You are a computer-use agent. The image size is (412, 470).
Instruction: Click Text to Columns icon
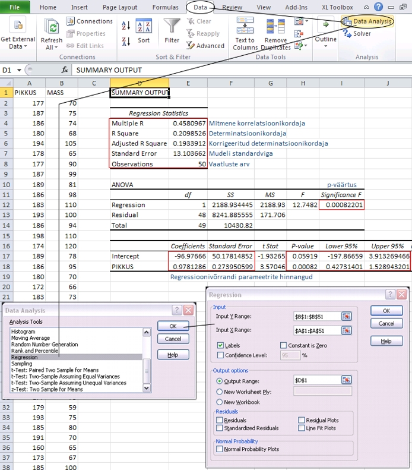pyautogui.click(x=245, y=26)
